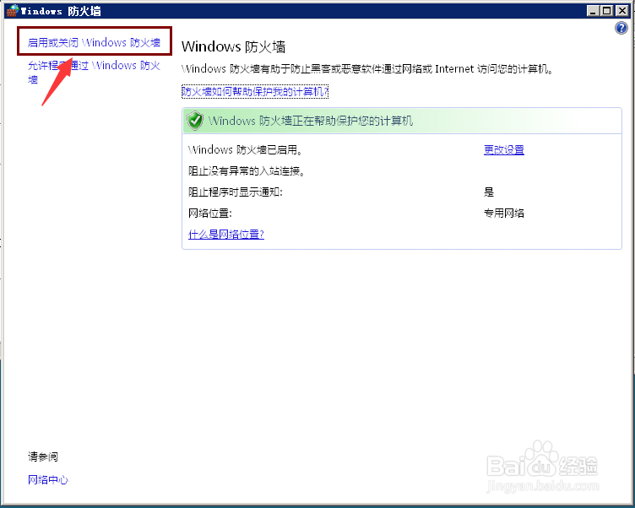Open 允许程序通过 Windows 防火墙 link

[x=94, y=72]
